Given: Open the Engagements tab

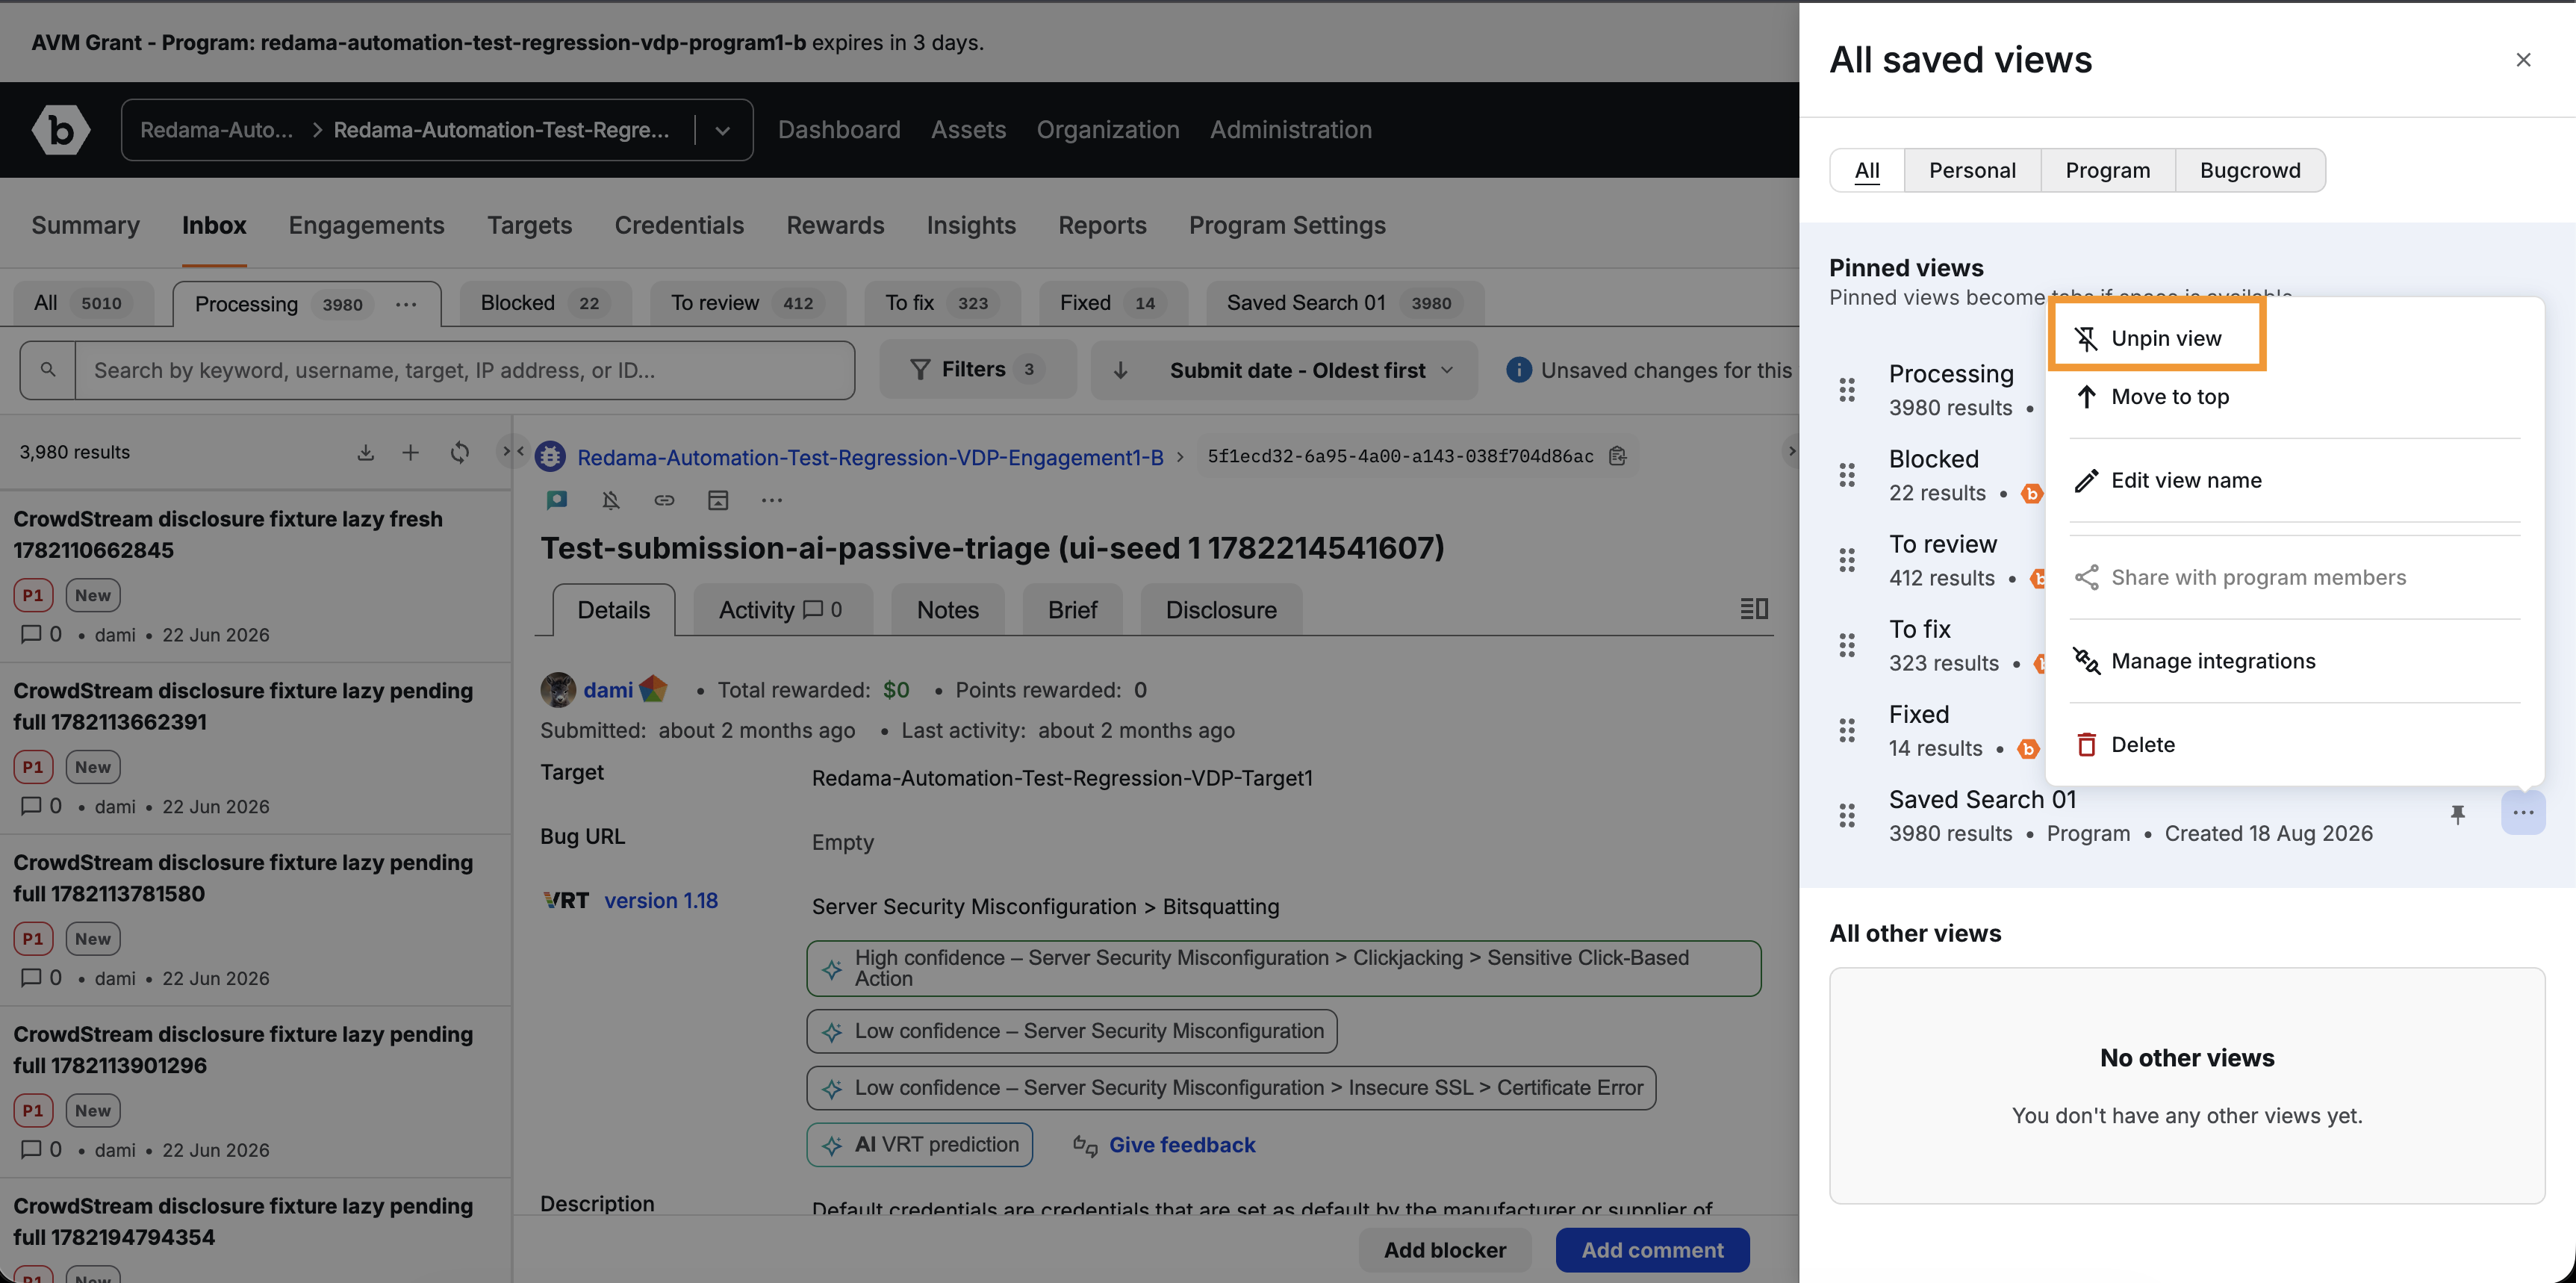Looking at the screenshot, I should 366,225.
